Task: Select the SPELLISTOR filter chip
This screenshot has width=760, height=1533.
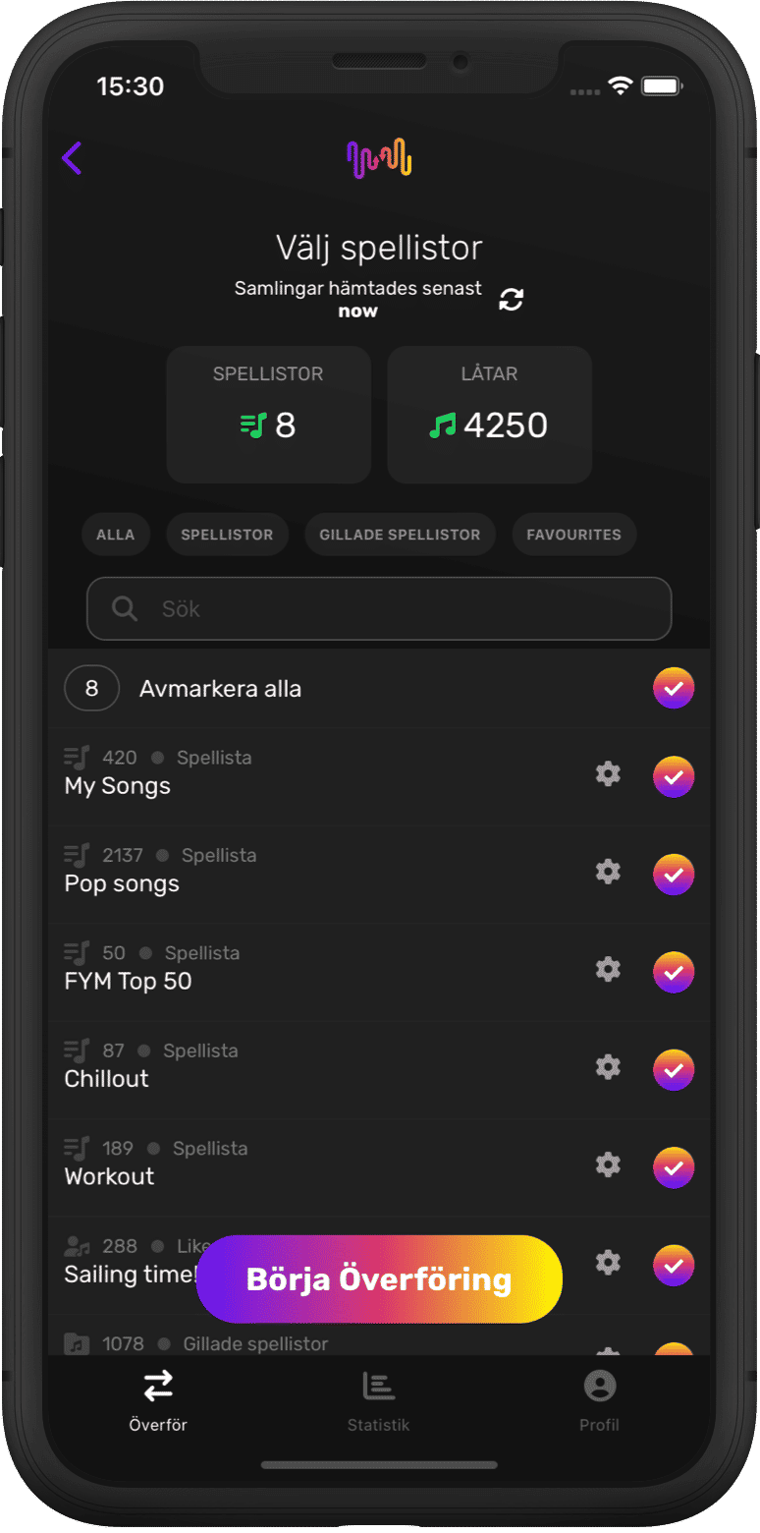Action: 227,536
